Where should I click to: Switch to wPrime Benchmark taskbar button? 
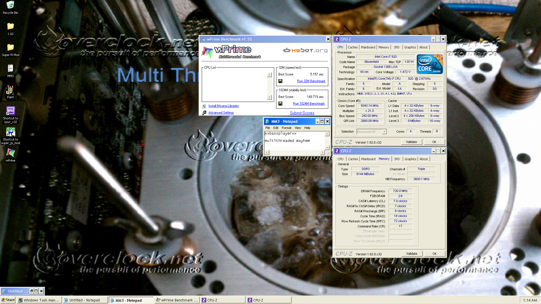tap(177, 300)
